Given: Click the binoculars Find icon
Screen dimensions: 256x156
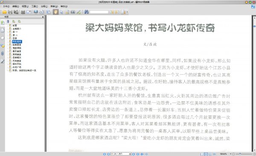Looking at the screenshot, I should coord(86,12).
